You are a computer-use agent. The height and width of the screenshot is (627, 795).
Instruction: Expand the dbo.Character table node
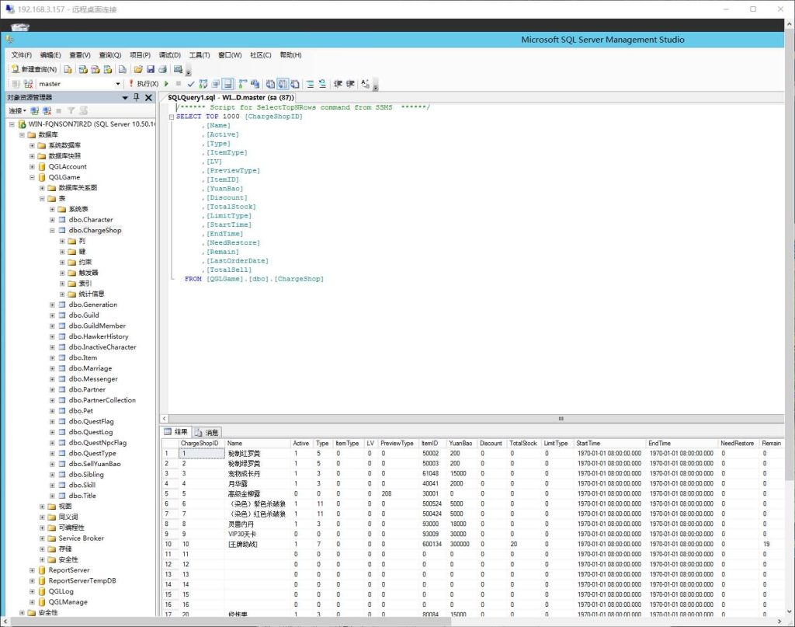click(52, 220)
